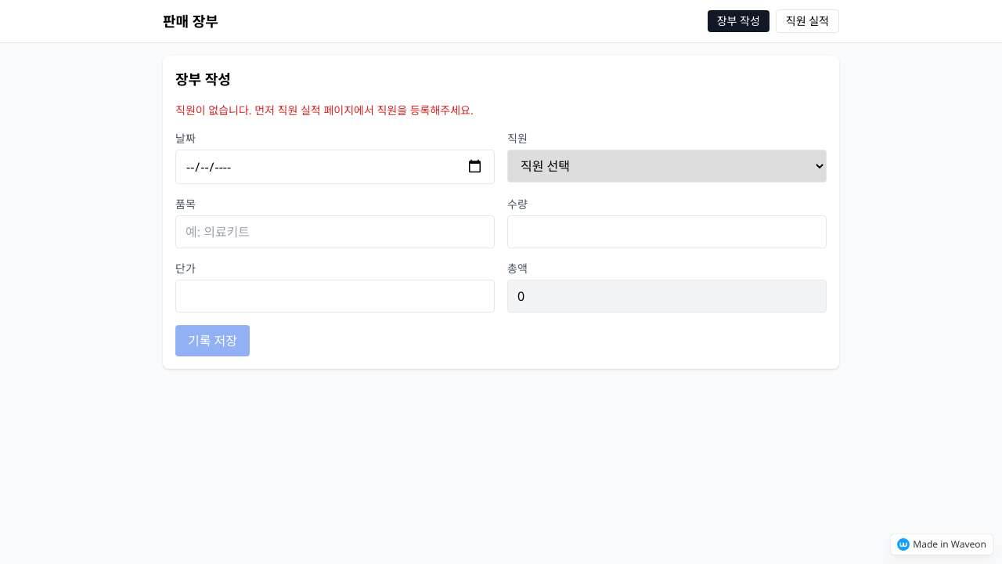Click the 단가 field label
This screenshot has height=564, width=1002.
(x=186, y=269)
